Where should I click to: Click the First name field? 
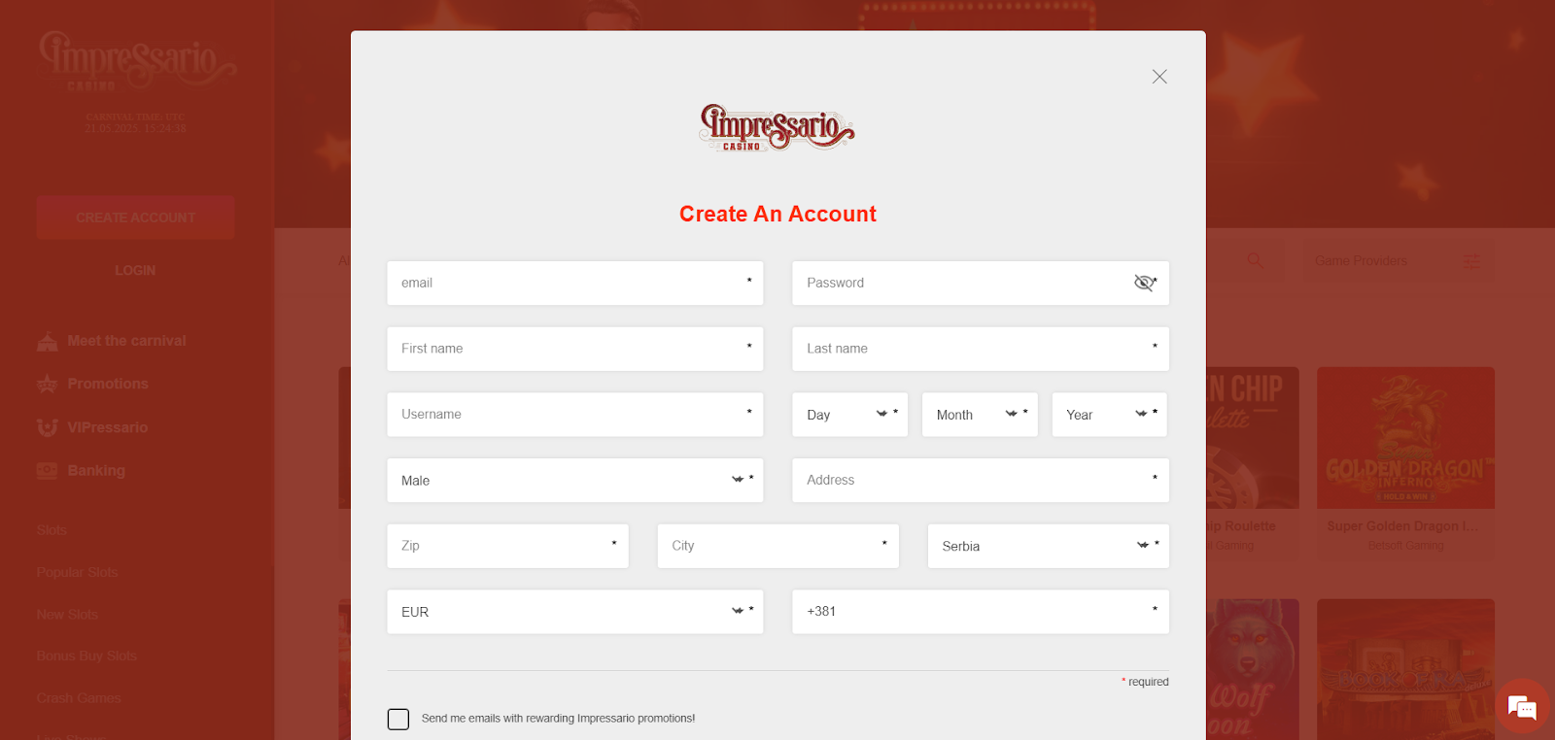[x=575, y=349]
